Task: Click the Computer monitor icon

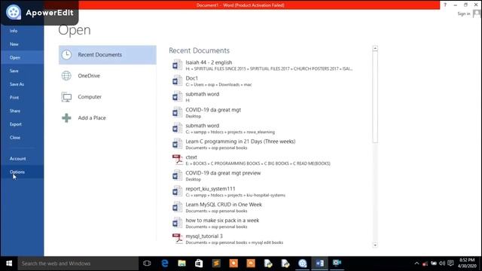Action: [x=66, y=97]
